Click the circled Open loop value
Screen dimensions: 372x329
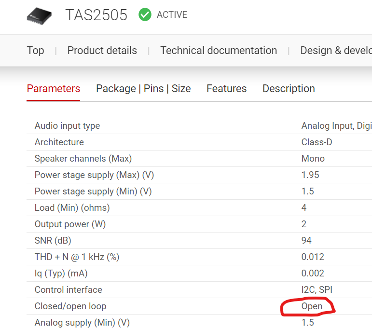tap(312, 306)
